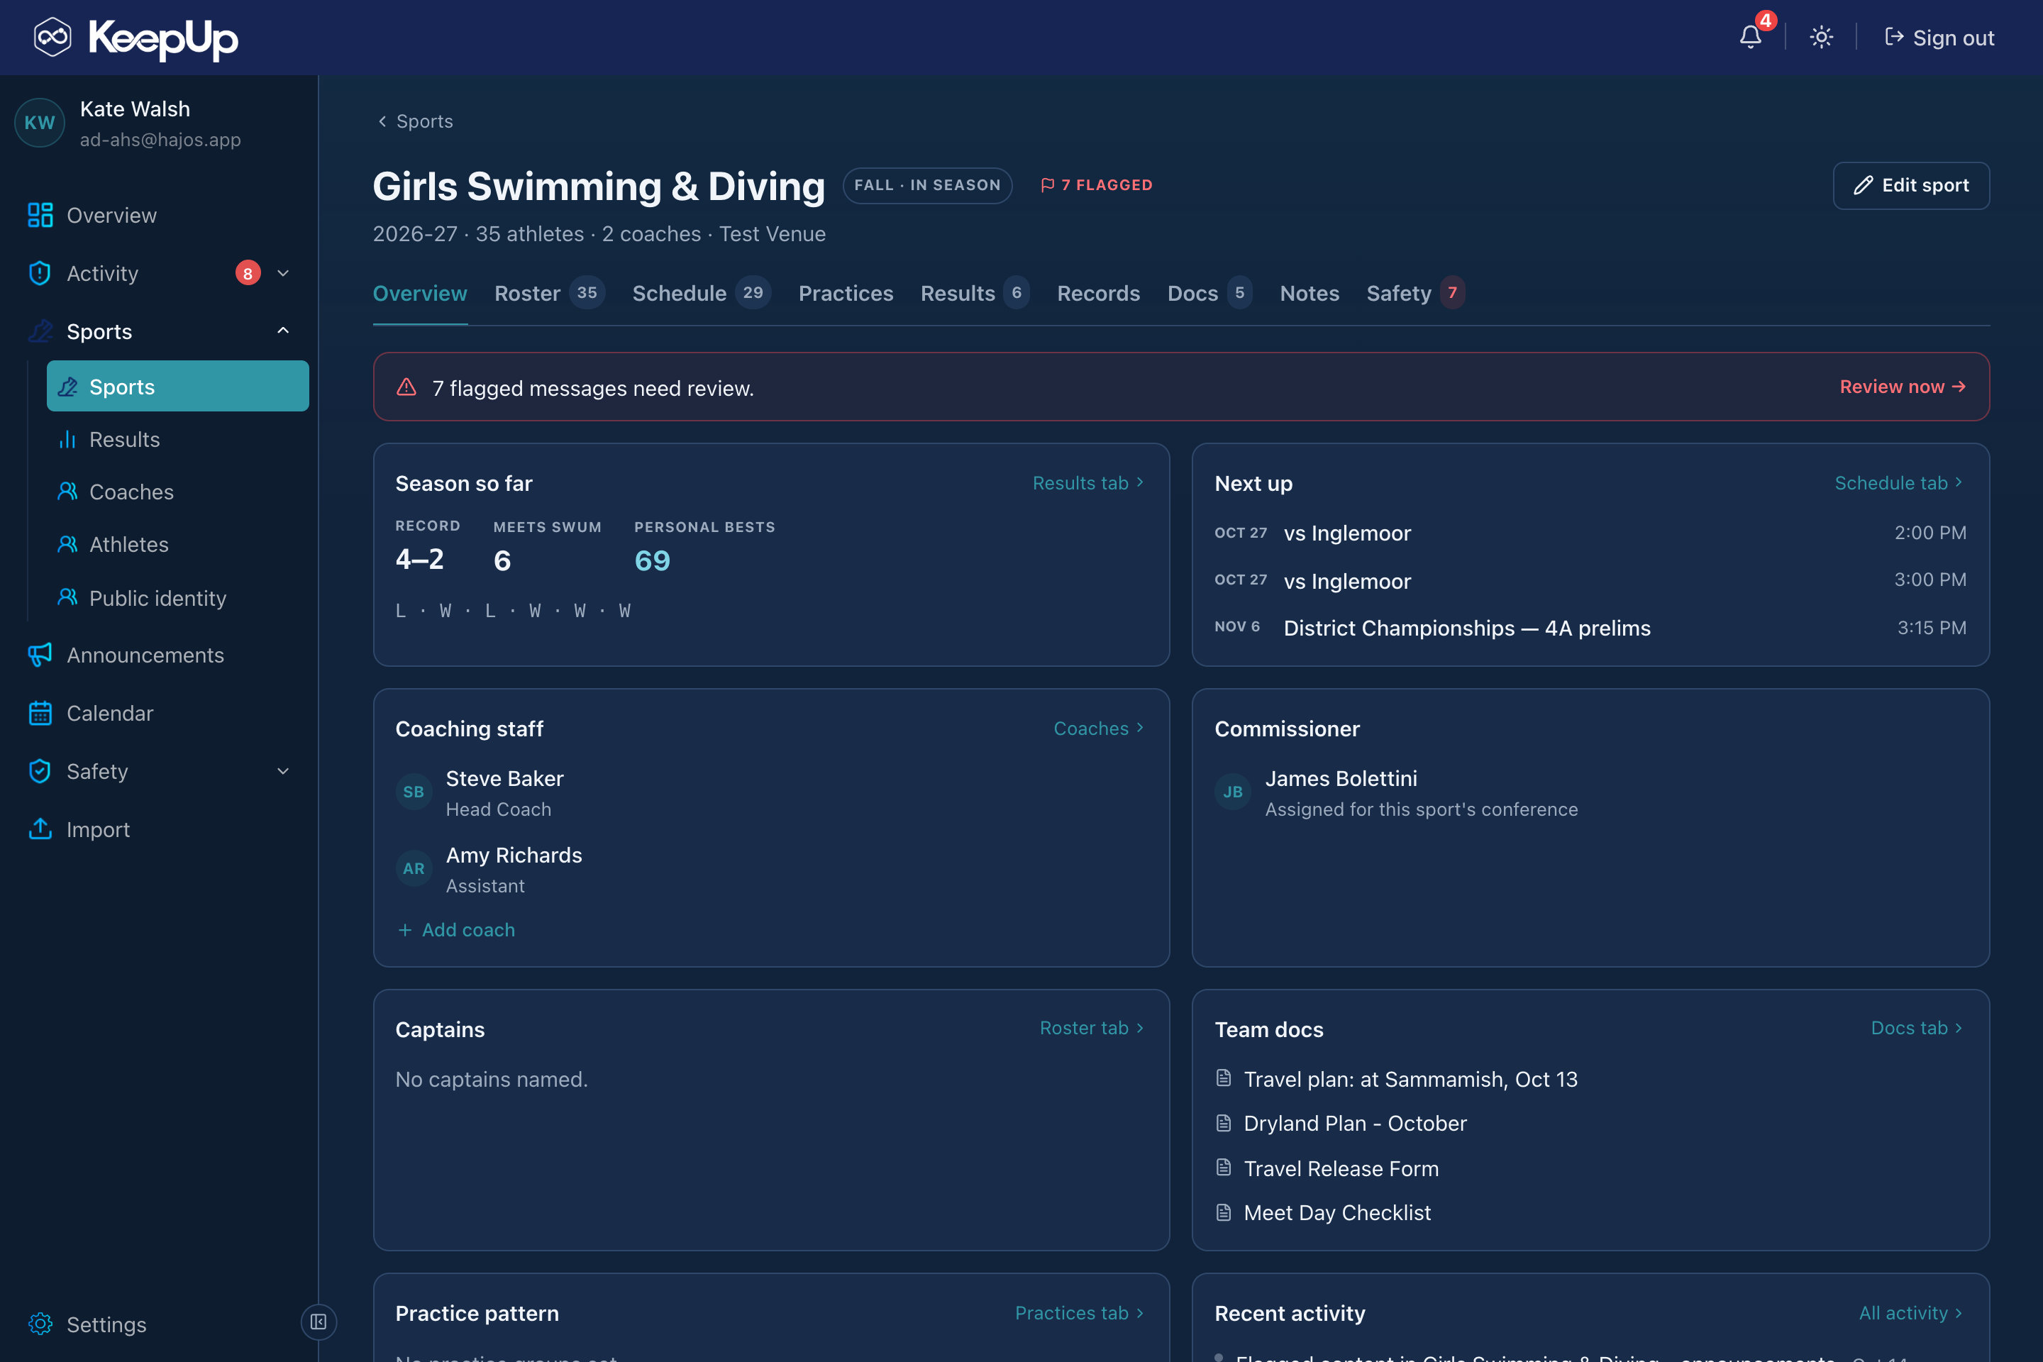
Task: Click the SB avatar for Steve Baker
Action: pyautogui.click(x=414, y=792)
